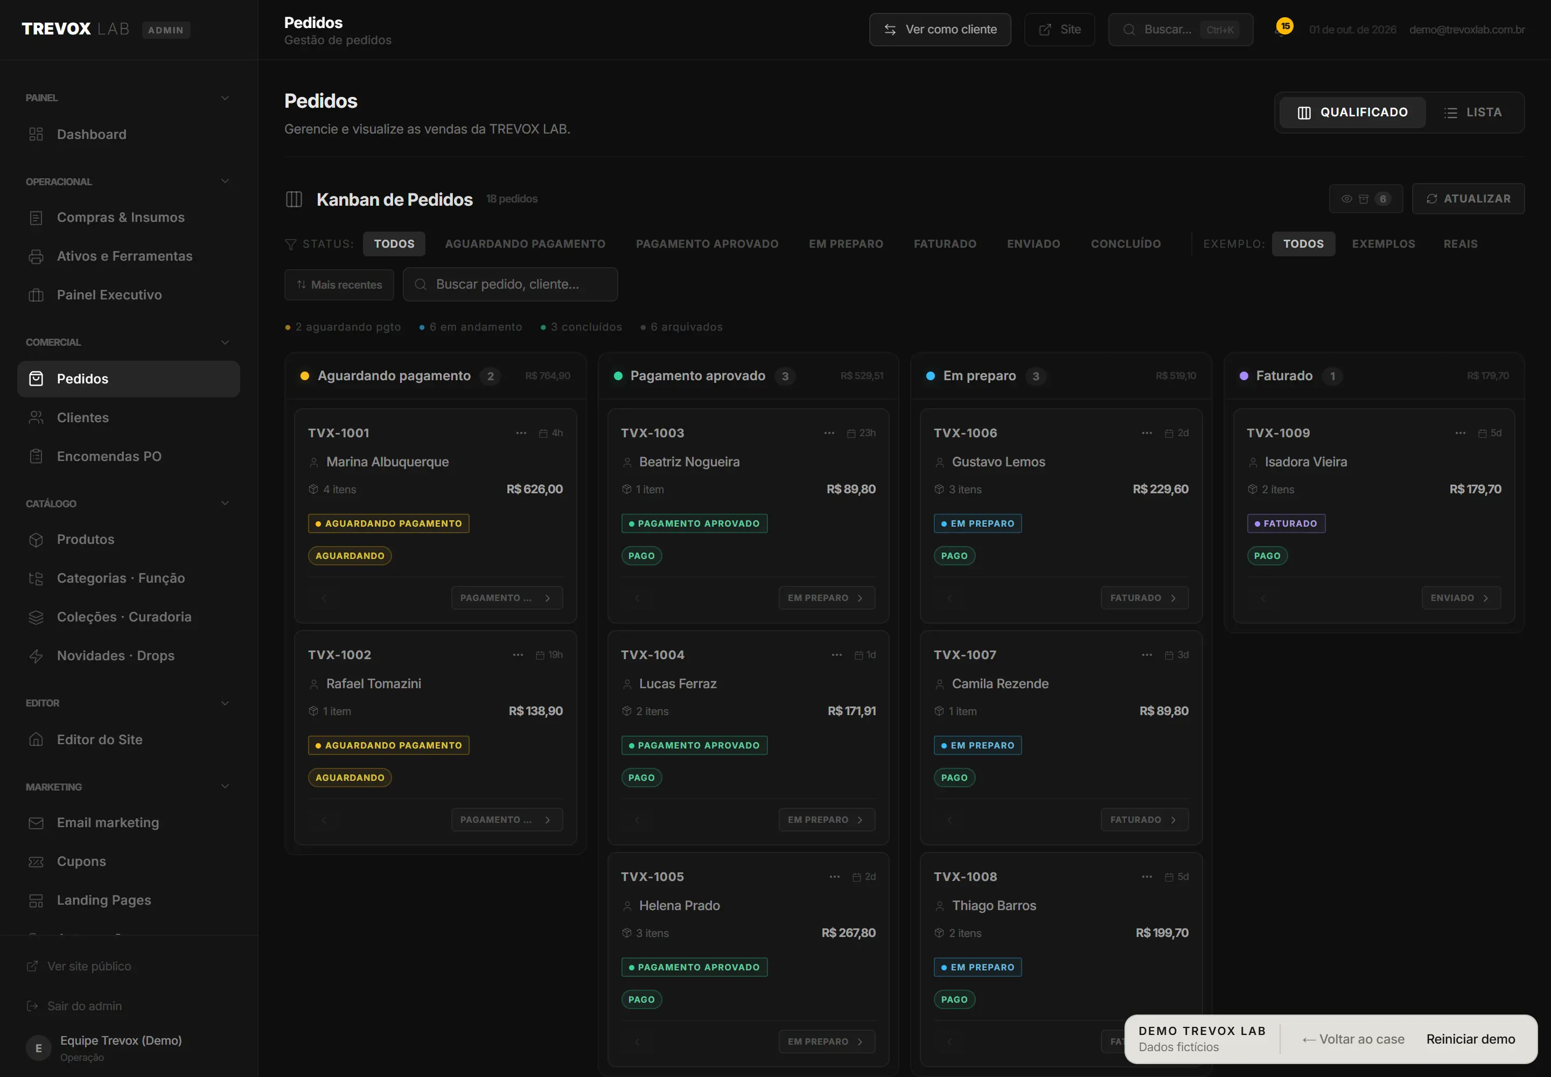Select TODOS in the Exemplo filter
The width and height of the screenshot is (1551, 1077).
pyautogui.click(x=1303, y=244)
